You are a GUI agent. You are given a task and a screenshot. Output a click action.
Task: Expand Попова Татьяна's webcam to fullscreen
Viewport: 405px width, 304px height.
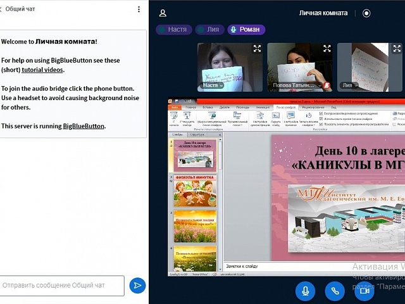coord(327,48)
